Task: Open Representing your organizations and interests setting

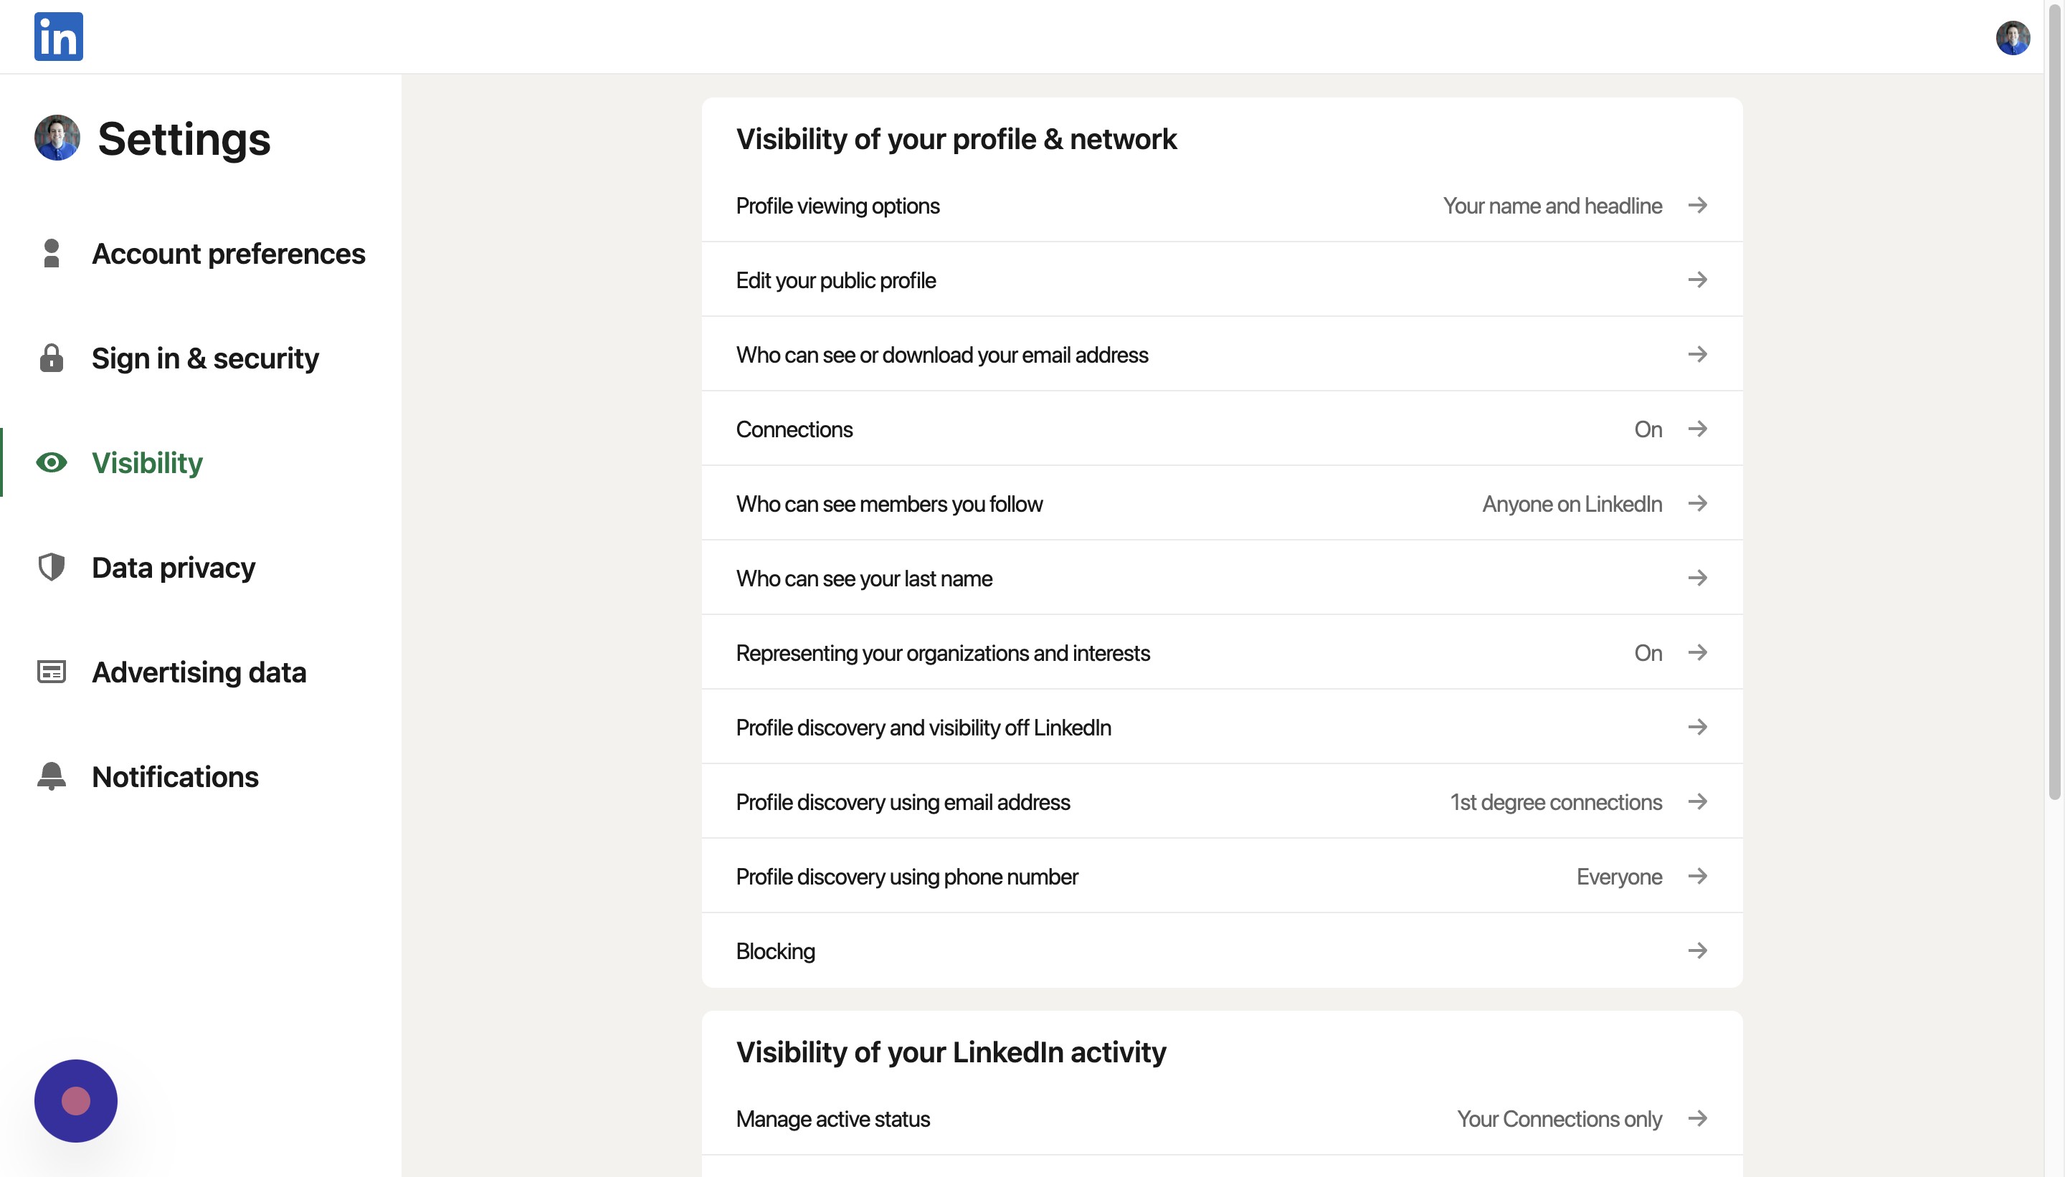Action: tap(1221, 652)
